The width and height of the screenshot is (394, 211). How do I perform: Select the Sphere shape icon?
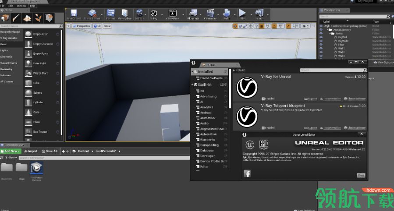coord(28,93)
